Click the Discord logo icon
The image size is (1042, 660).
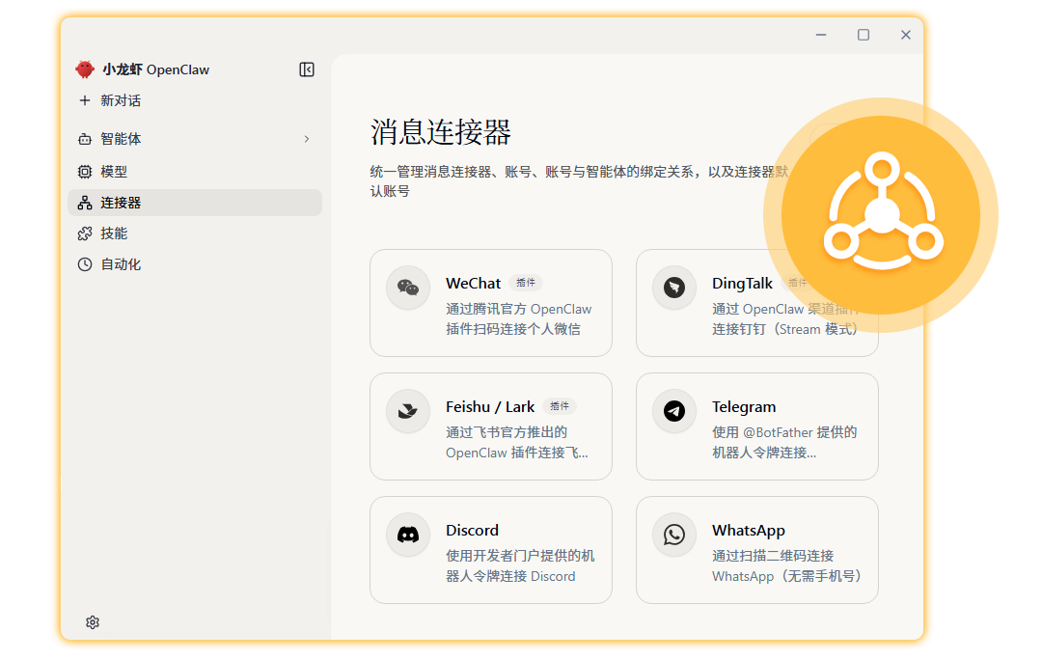(x=408, y=535)
